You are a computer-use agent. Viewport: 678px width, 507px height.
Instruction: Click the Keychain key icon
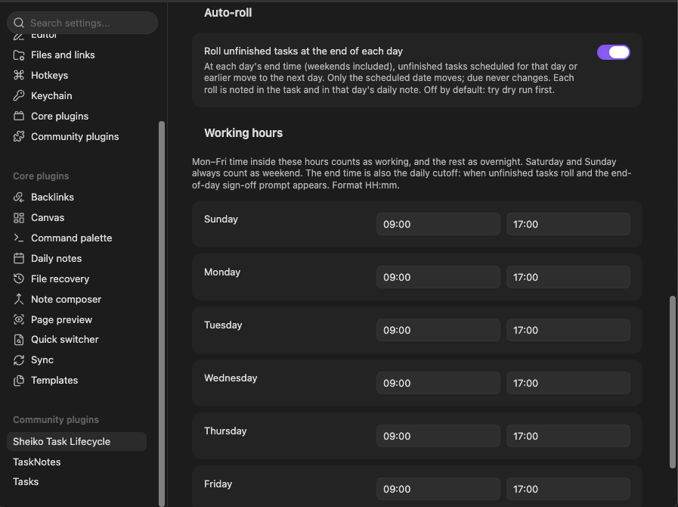(x=19, y=95)
